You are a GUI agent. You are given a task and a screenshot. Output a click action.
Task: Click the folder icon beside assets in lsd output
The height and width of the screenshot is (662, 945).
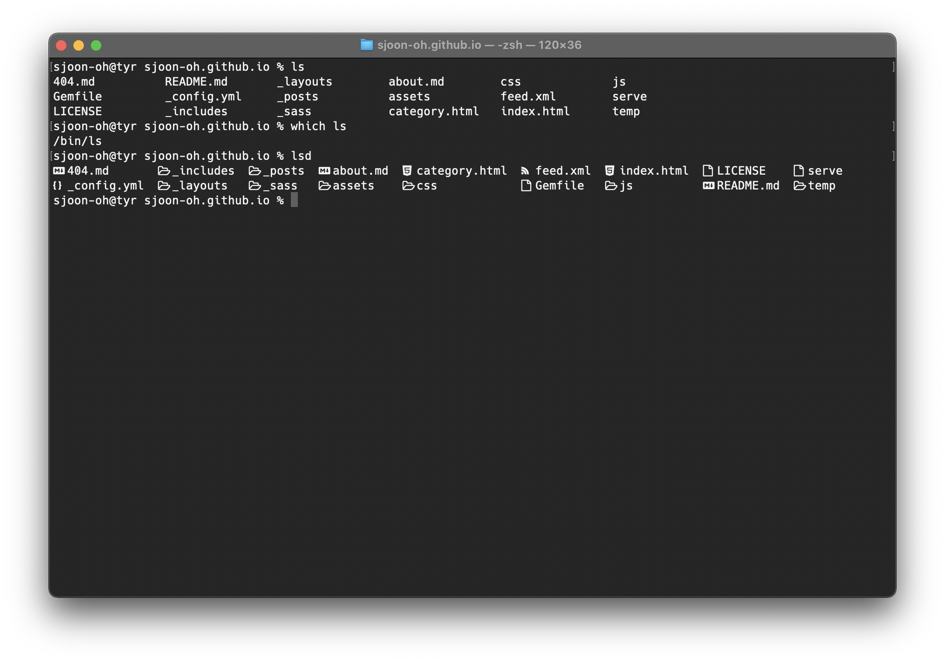325,186
